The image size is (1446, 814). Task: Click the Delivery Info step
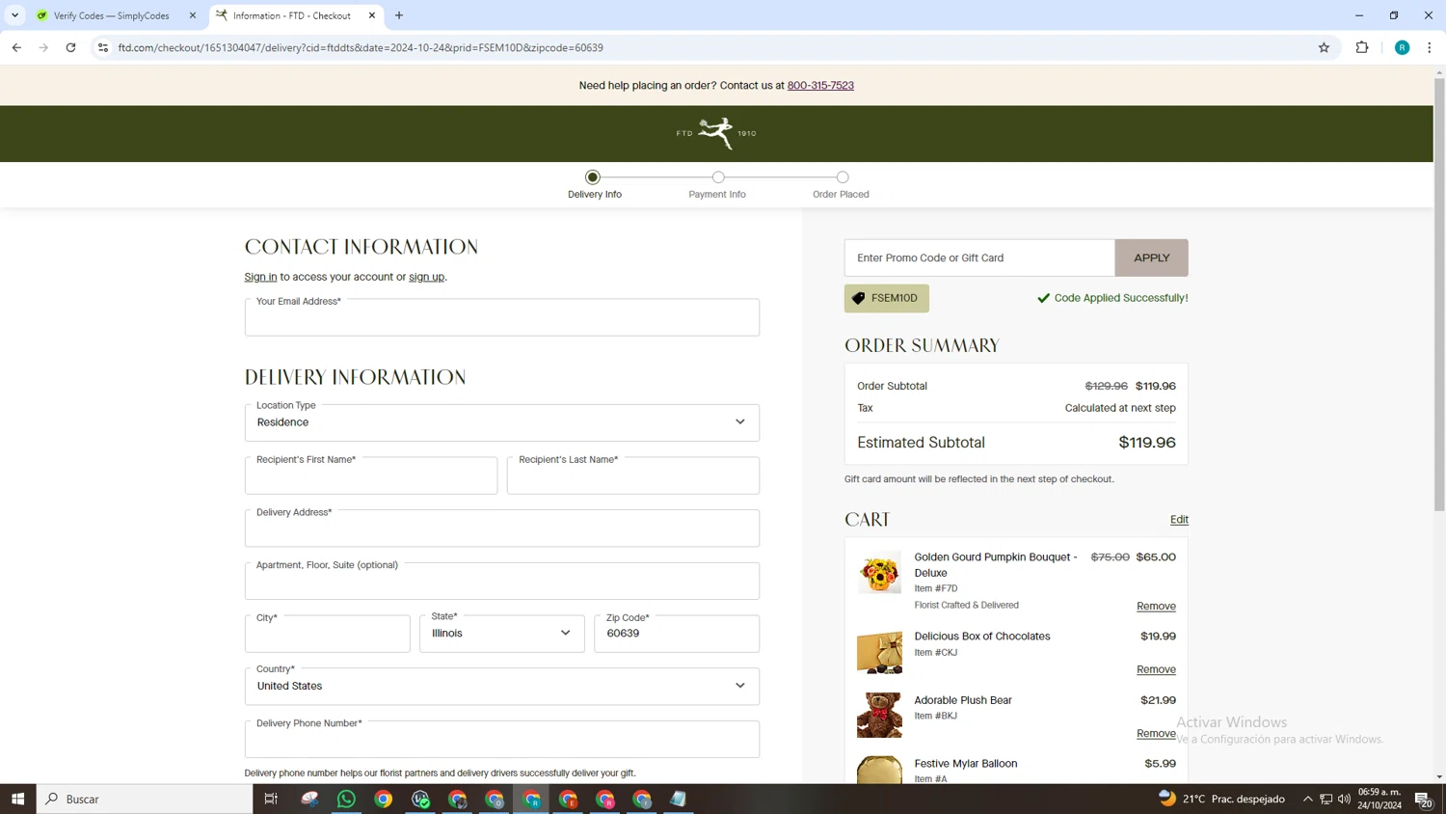point(594,184)
